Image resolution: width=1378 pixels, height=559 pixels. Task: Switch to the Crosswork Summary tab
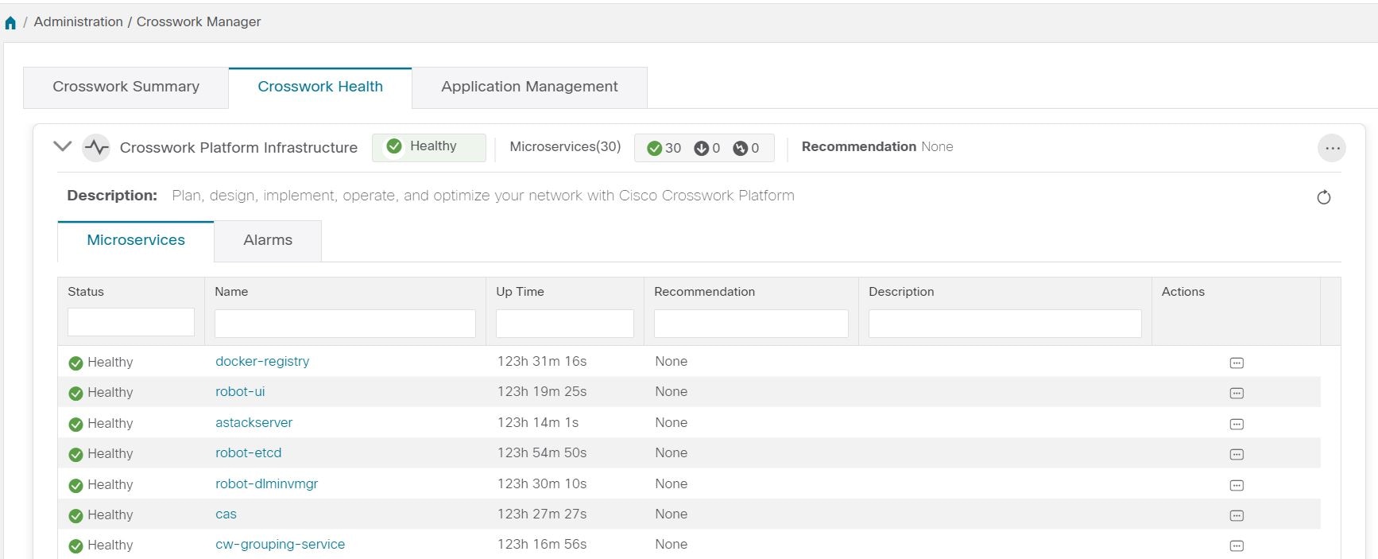[x=126, y=87]
